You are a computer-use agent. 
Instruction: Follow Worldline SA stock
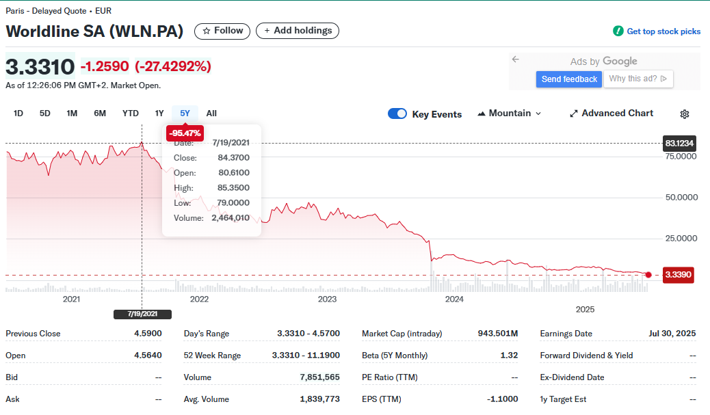click(222, 31)
